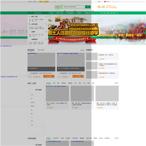The height and width of the screenshot is (146, 146).
Task: Expand the 出境游 sidebar category arrow
Action: [46, 32]
